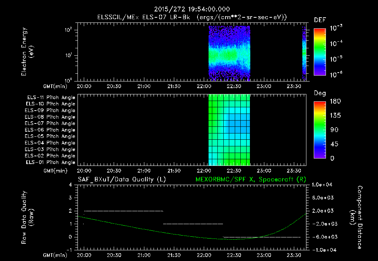The width and height of the screenshot is (378, 261).
Task: Click the 90 value on Deg scale
Action: (334, 130)
